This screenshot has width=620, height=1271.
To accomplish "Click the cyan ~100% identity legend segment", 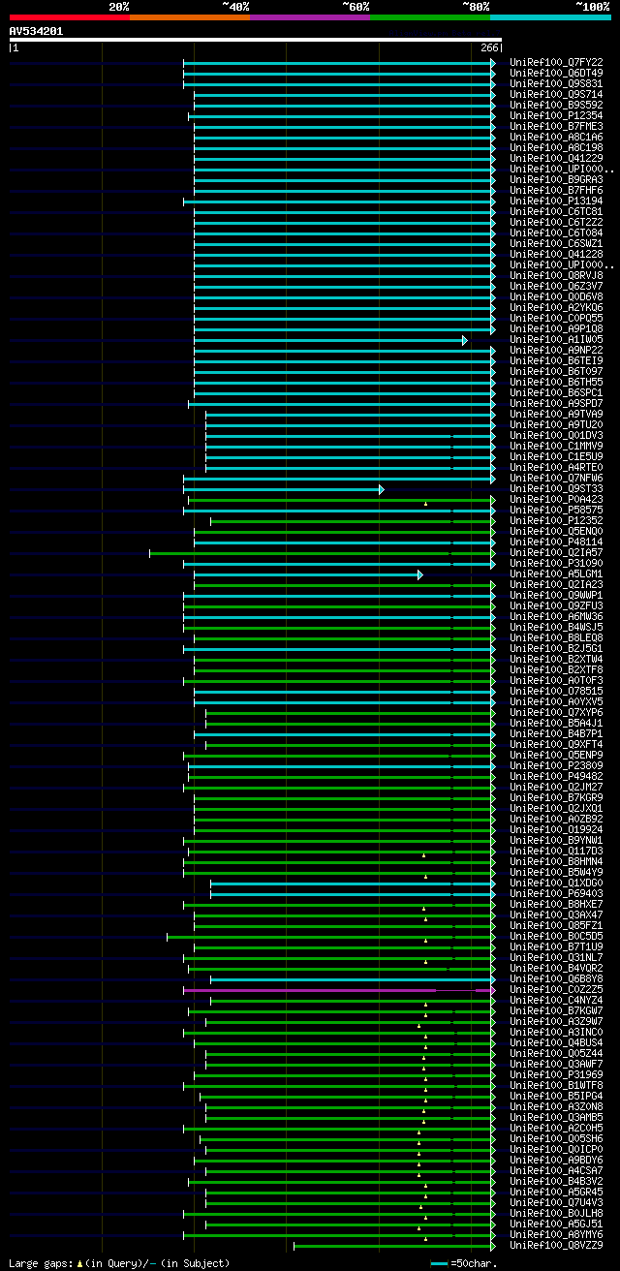I will (x=550, y=16).
